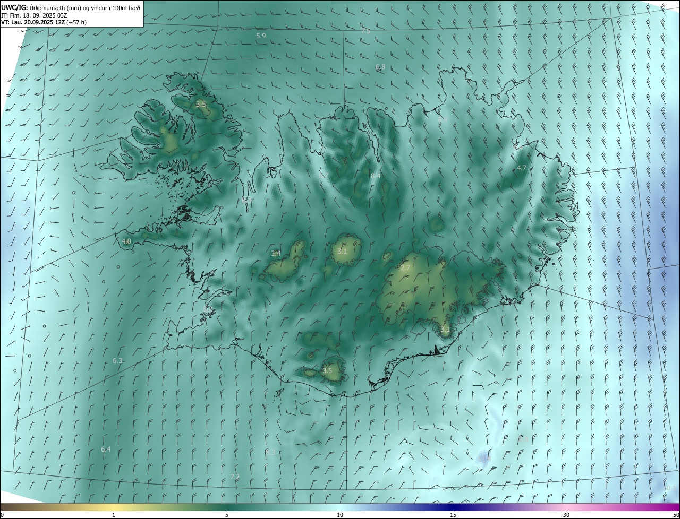Click the "6.4" value label over the ocean

pyautogui.click(x=106, y=449)
